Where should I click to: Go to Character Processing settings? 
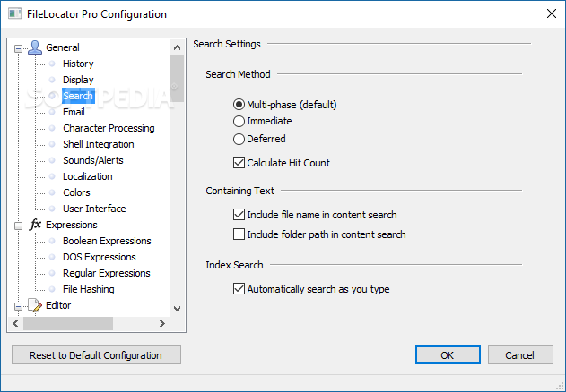109,128
